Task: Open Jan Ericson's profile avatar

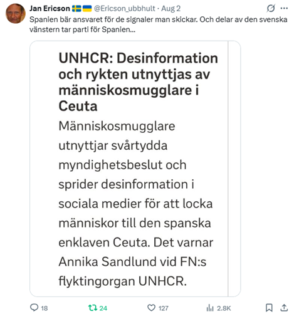Action: pos(16,13)
